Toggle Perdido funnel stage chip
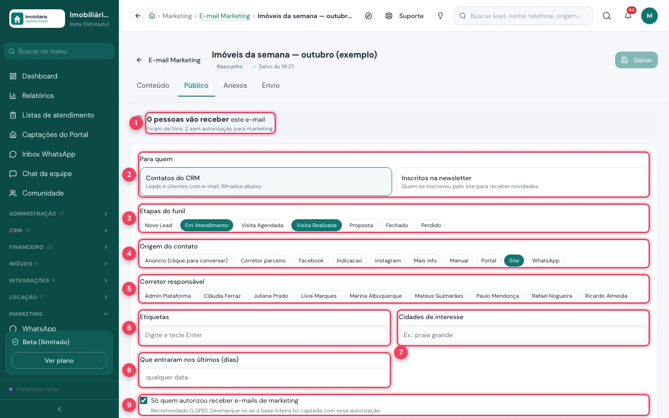This screenshot has height=418, width=669. pyautogui.click(x=431, y=225)
